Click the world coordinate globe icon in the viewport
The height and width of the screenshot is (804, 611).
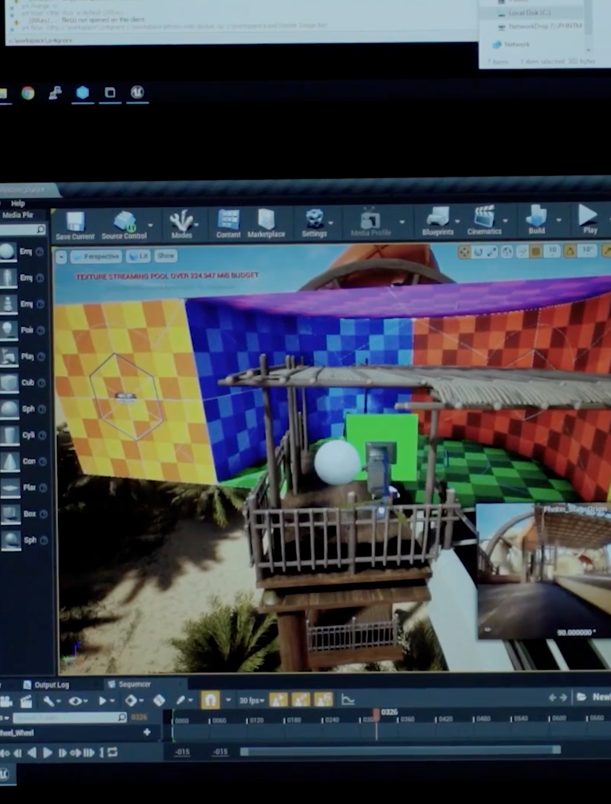point(507,252)
